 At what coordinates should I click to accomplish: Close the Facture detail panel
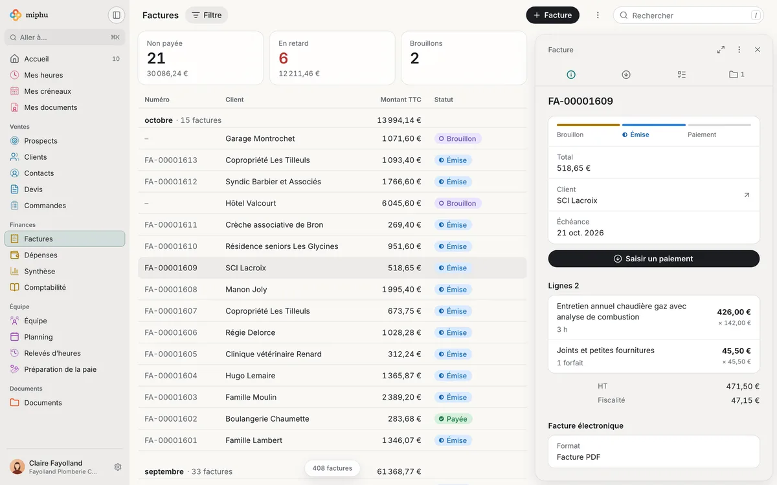pyautogui.click(x=758, y=50)
